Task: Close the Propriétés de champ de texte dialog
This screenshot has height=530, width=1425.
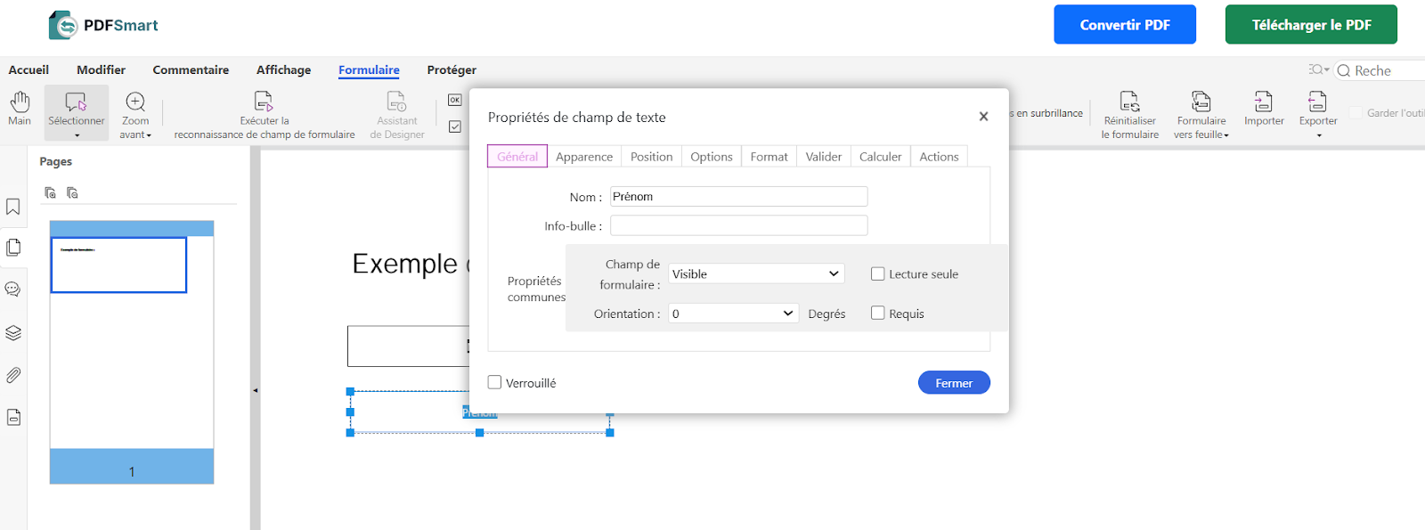Action: tap(983, 117)
